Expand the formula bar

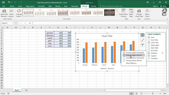(167, 23)
